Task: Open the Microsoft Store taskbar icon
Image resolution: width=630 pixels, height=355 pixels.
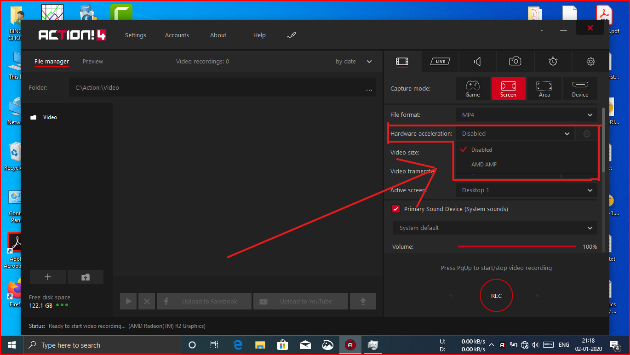Action: [x=283, y=345]
